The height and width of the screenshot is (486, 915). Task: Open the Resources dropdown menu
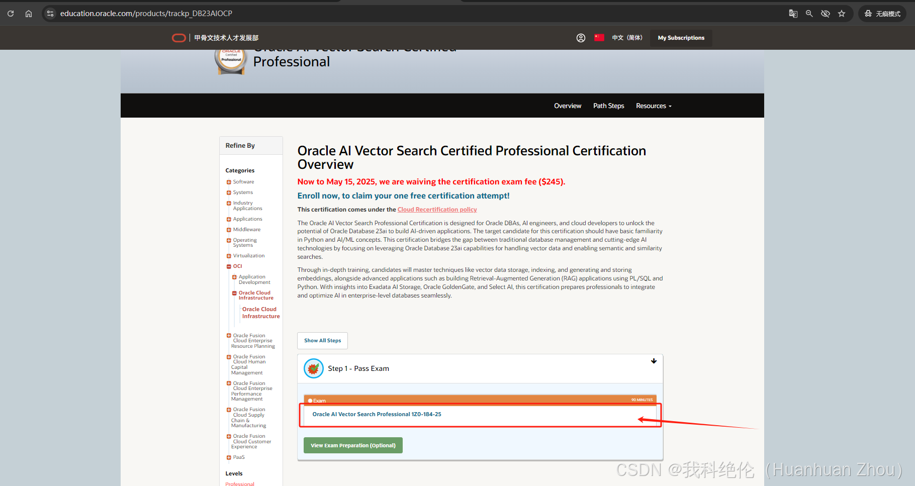pos(654,106)
